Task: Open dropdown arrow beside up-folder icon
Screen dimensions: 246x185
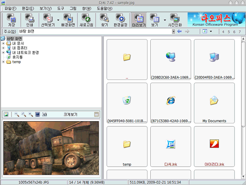Action: (211, 31)
